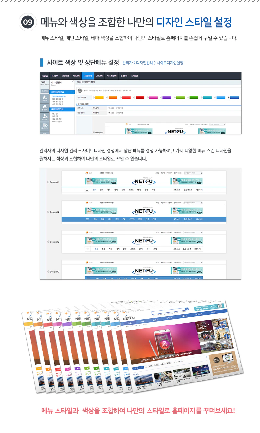This screenshot has width=260, height=433.
Task: Click NETFU logo in admin panel's Design 01 preview
Action: 176,132
